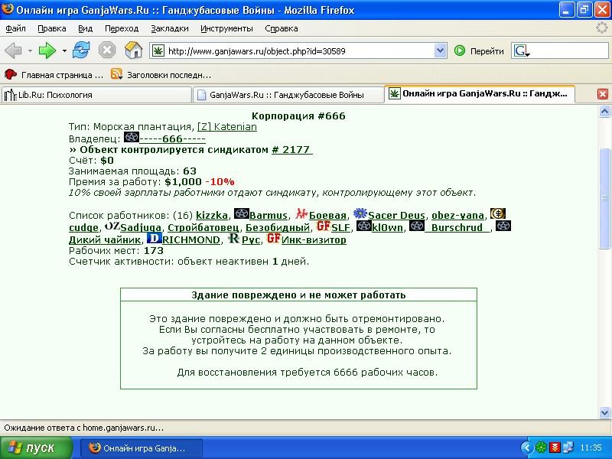Go back with the Back arrow button

coord(14,50)
